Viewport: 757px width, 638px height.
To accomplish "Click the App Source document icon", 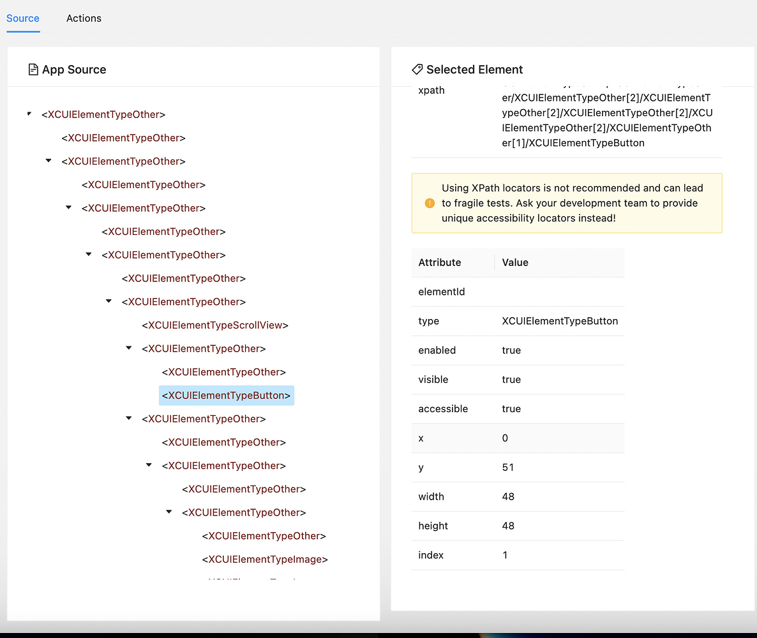I will (33, 70).
